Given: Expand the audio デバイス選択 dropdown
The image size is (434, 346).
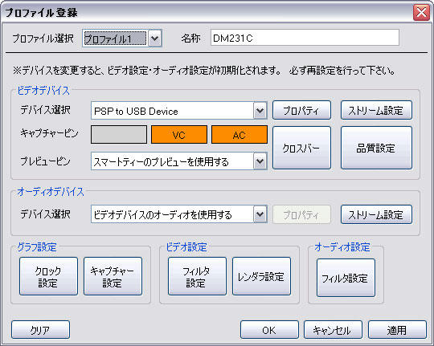Looking at the screenshot, I should (178, 214).
